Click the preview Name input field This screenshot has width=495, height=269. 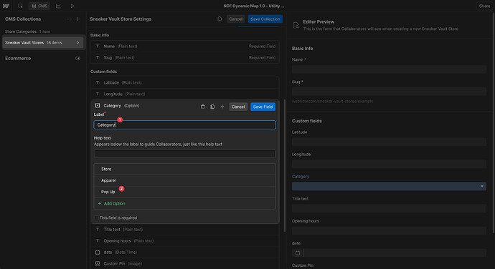[389, 69]
